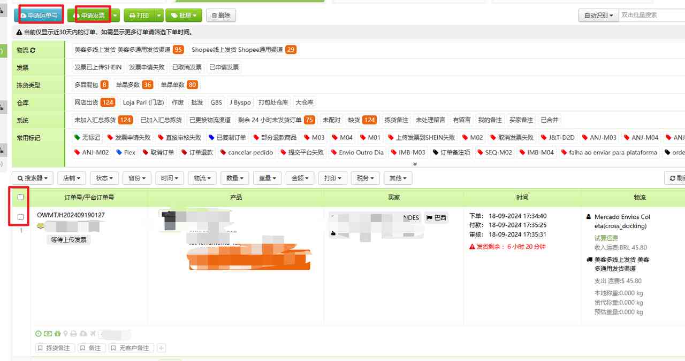
Task: Click the paper plane icon in order actions
Action: point(92,334)
